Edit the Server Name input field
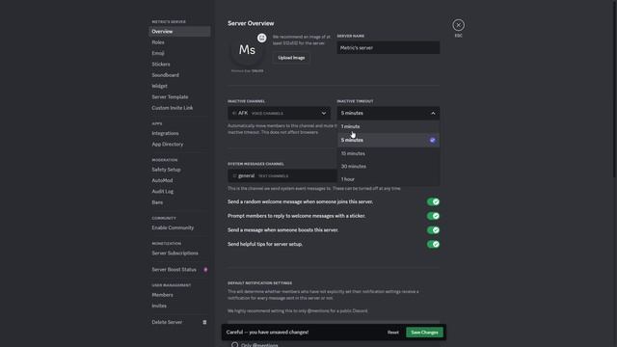 (x=388, y=47)
